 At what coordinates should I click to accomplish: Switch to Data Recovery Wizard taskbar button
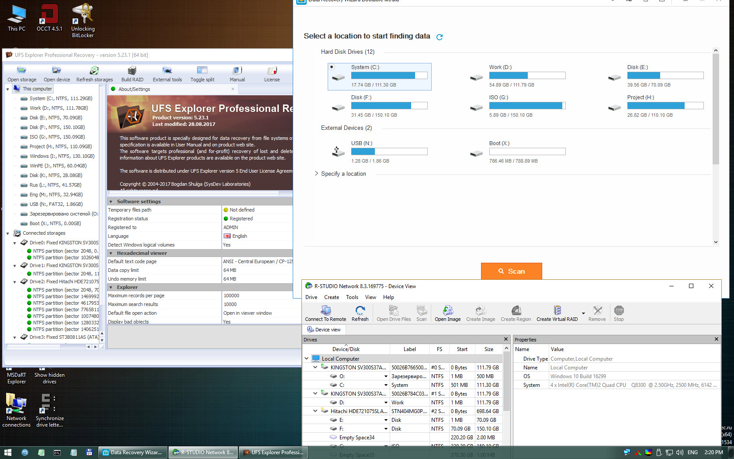[x=132, y=452]
